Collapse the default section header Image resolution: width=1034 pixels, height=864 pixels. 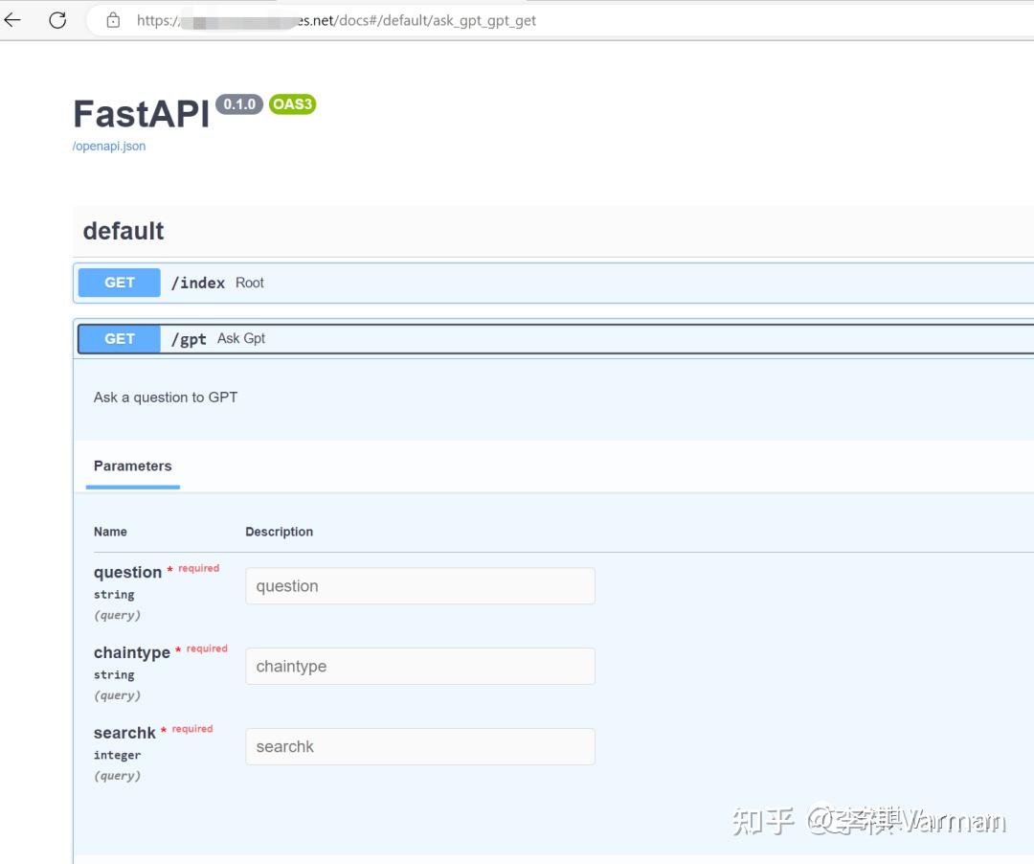tap(123, 231)
